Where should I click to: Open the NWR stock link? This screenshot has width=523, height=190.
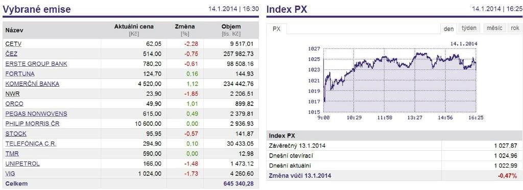(12, 94)
